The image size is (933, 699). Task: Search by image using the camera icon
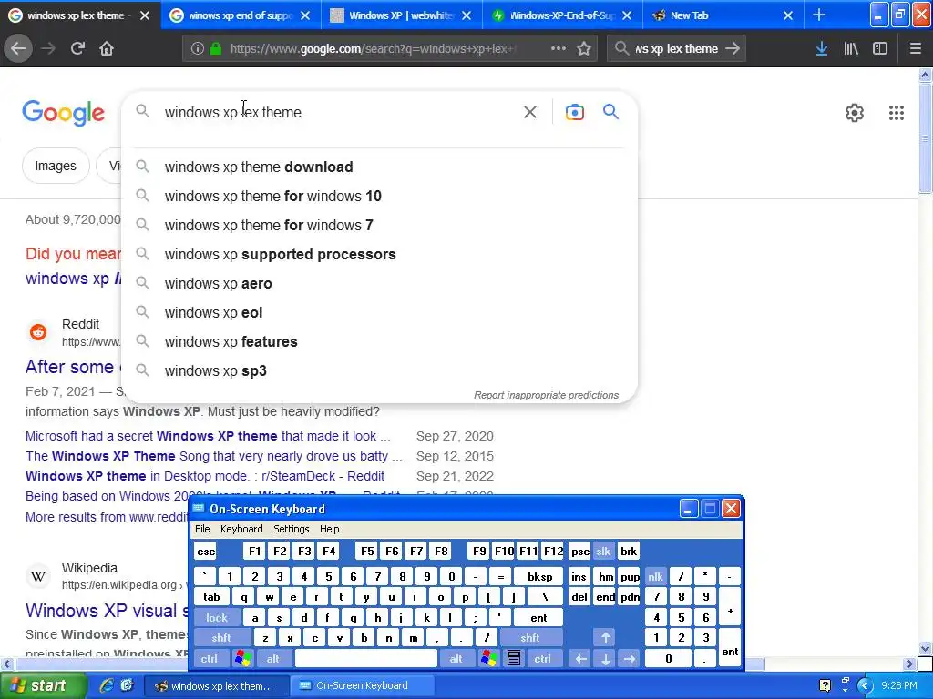click(574, 112)
